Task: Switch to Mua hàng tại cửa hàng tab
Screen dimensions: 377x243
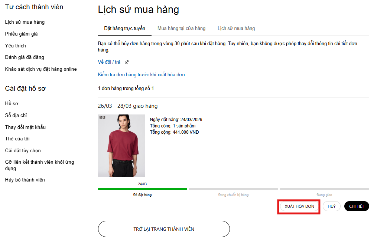Action: 181,29
